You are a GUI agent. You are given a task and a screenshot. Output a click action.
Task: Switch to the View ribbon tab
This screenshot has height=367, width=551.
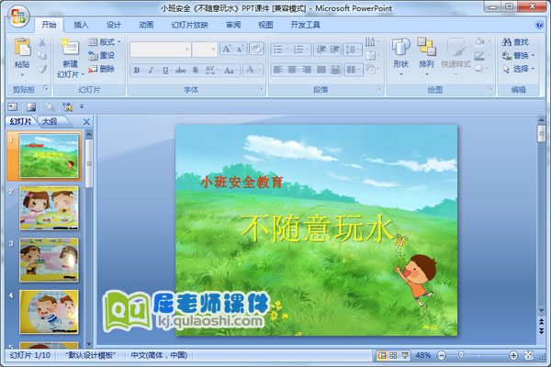coord(265,25)
